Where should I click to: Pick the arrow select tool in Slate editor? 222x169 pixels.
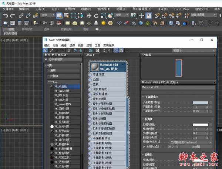(x=46, y=50)
